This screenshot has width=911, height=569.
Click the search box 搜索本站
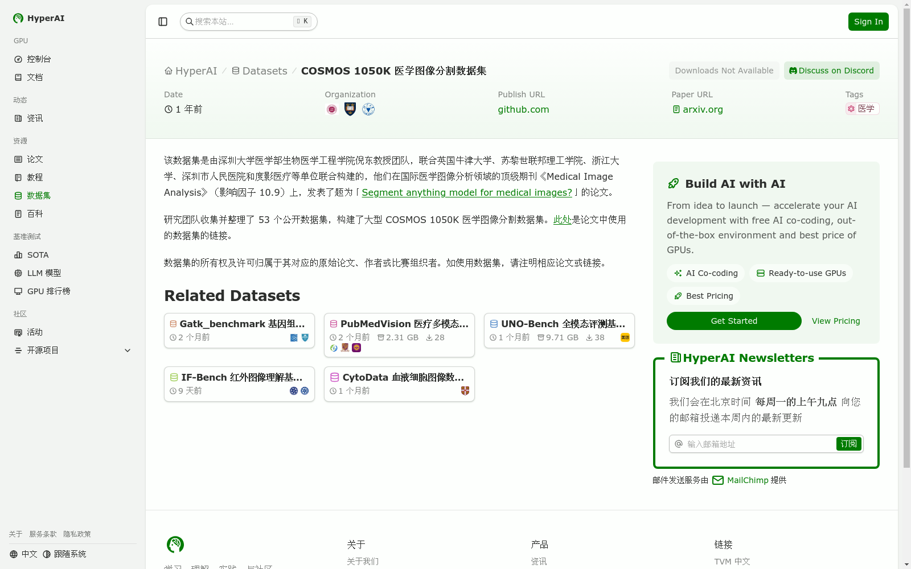tap(248, 22)
